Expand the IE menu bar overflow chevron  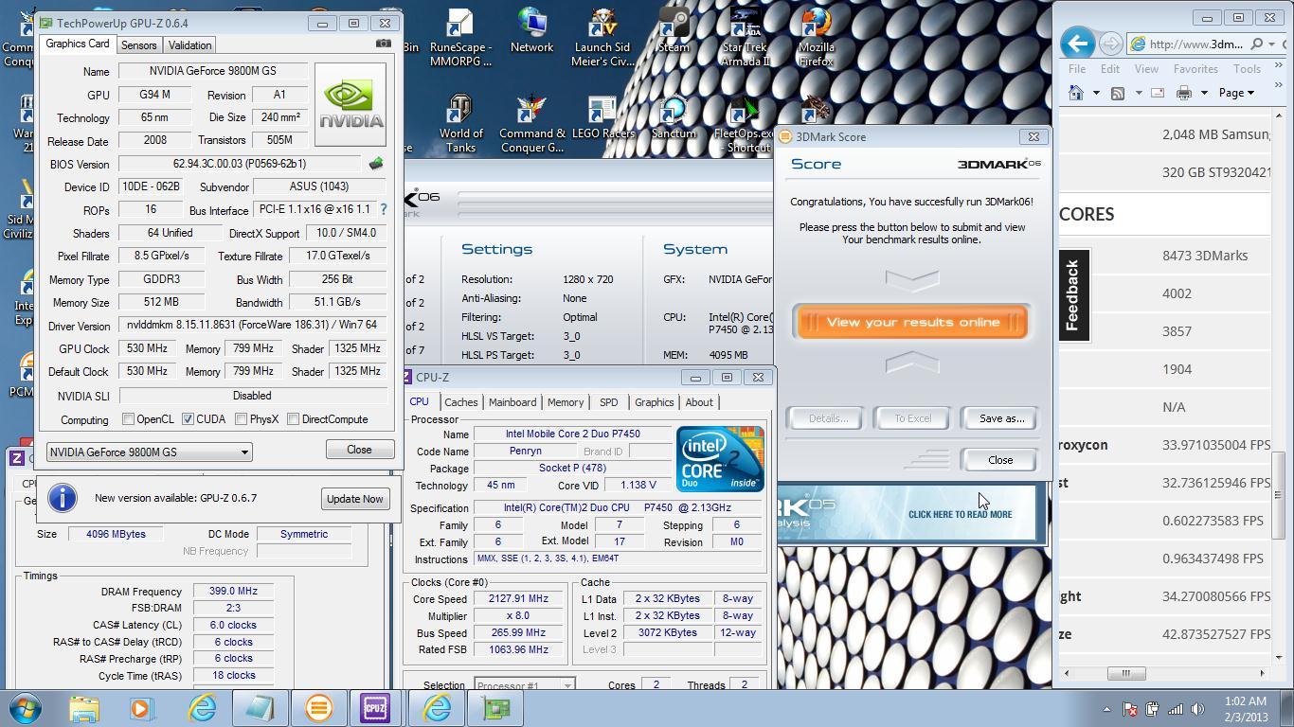pos(1278,65)
